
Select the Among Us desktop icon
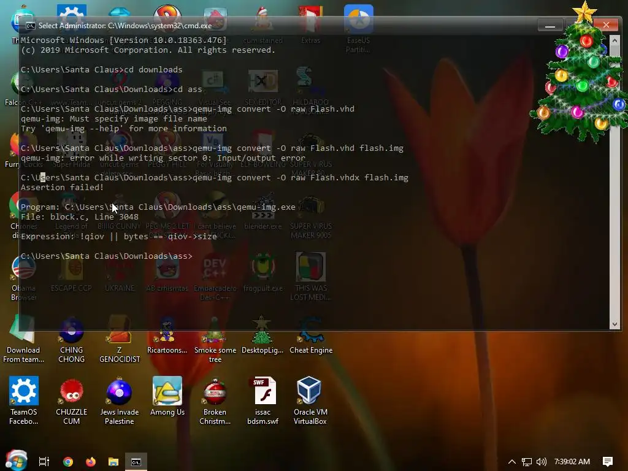tap(167, 397)
